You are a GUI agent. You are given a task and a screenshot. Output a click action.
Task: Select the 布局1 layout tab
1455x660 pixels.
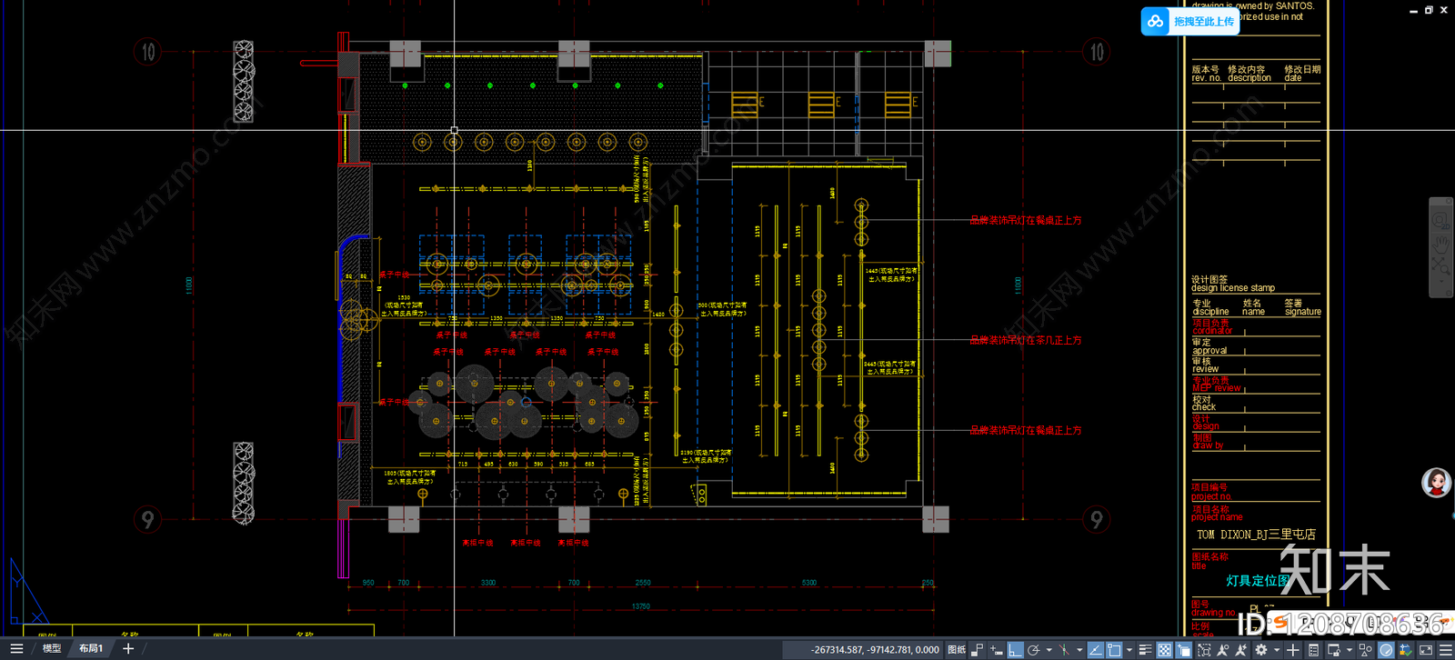coord(90,649)
